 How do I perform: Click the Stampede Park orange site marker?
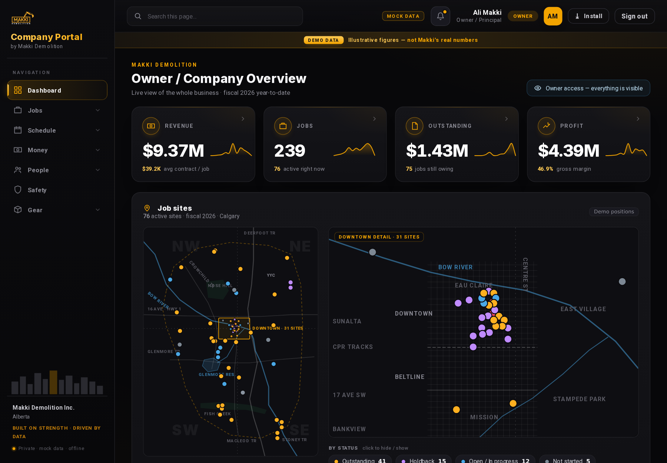point(513,403)
